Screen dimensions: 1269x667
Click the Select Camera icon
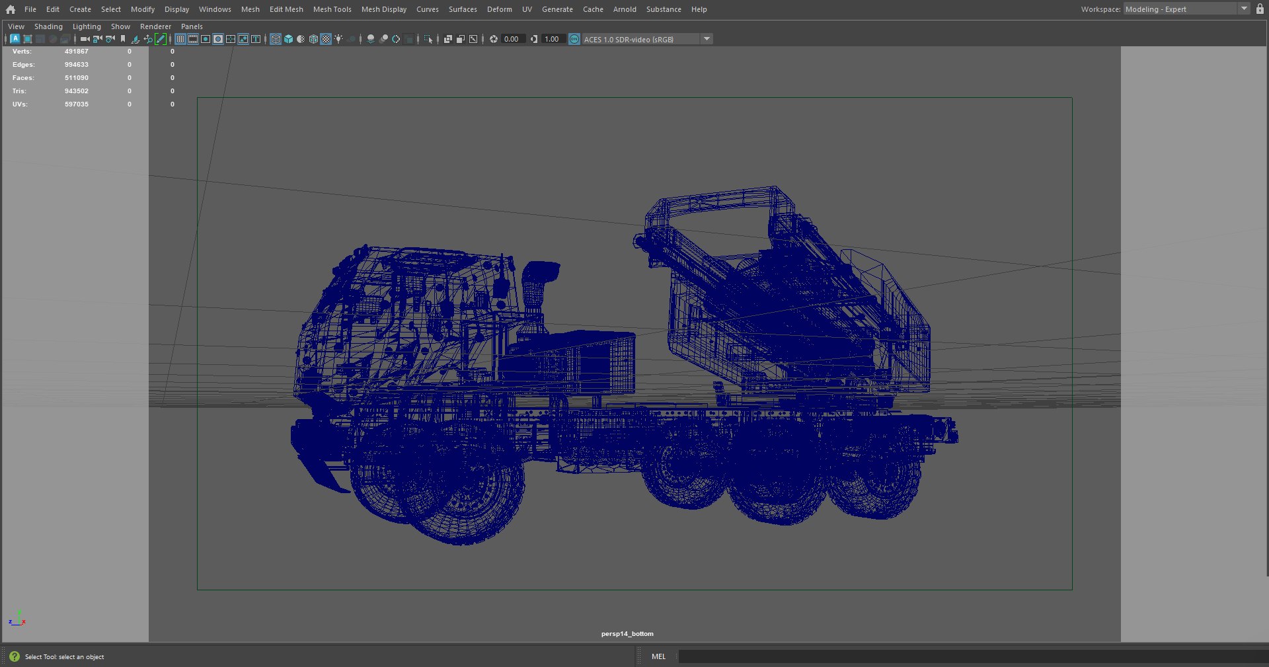pos(85,39)
